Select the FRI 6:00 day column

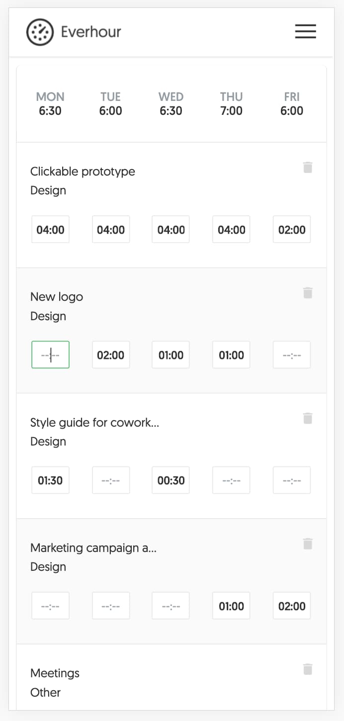(x=292, y=103)
